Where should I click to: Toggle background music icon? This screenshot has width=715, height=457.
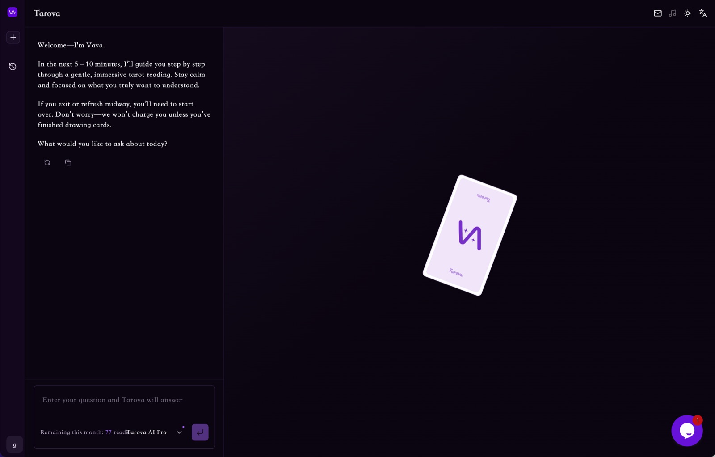click(673, 13)
